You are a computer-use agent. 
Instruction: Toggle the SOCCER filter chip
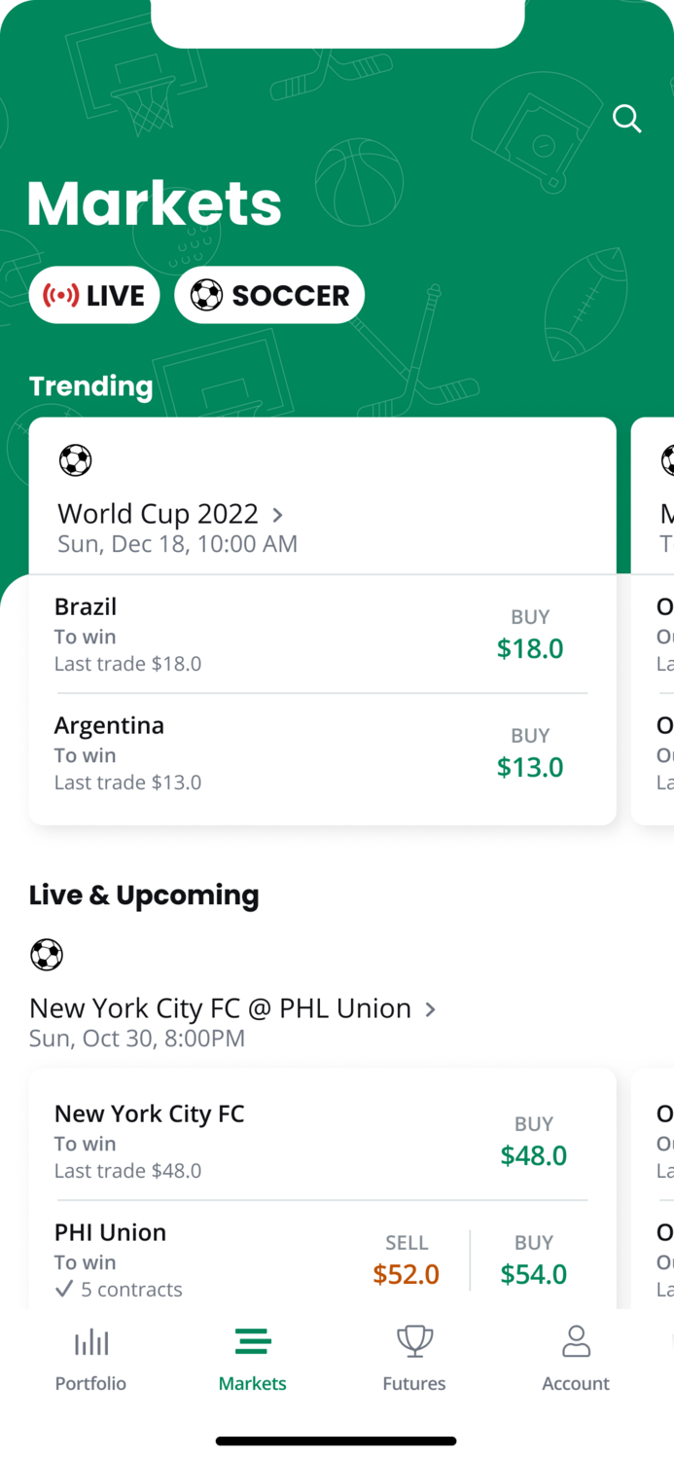coord(269,295)
